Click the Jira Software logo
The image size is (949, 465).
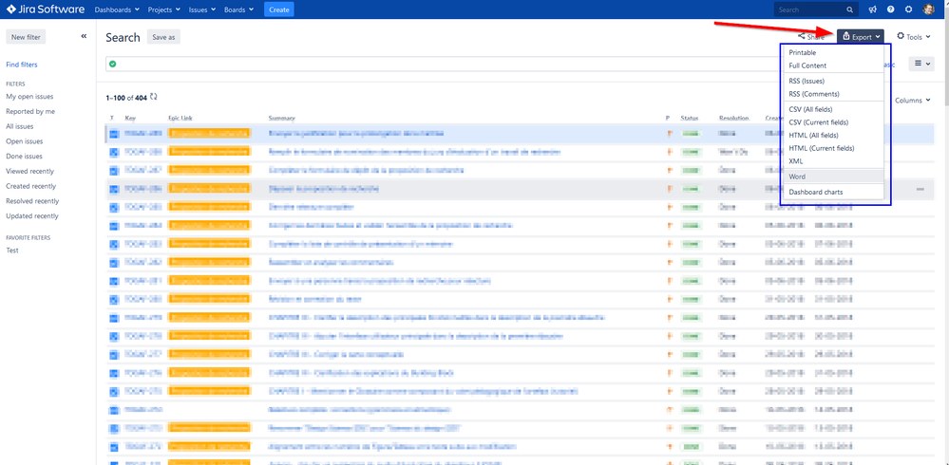[x=46, y=9]
